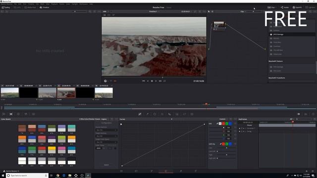
Task: Click the Color Match 'Match' button
Action: pyautogui.click(x=106, y=165)
